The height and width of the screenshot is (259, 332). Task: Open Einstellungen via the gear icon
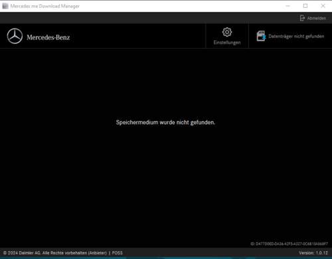pos(227,32)
